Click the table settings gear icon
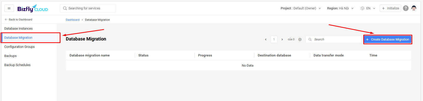Image resolution: width=423 pixels, height=101 pixels. (x=300, y=39)
